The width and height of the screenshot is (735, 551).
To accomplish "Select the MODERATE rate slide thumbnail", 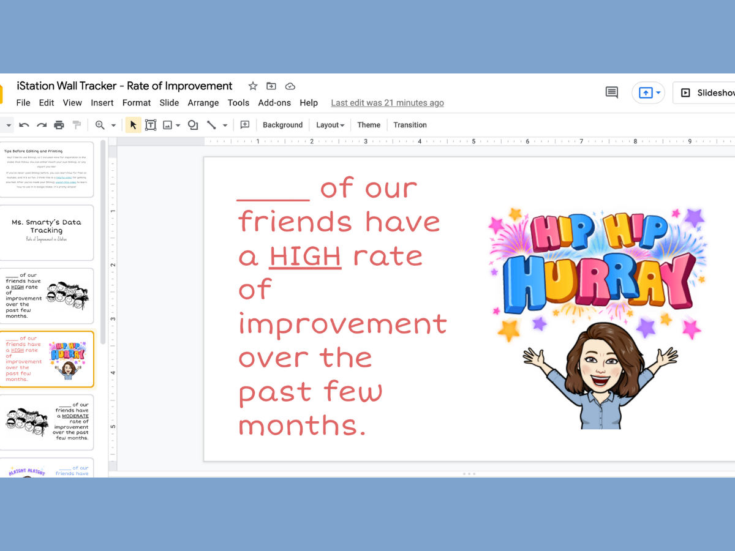I will [47, 422].
